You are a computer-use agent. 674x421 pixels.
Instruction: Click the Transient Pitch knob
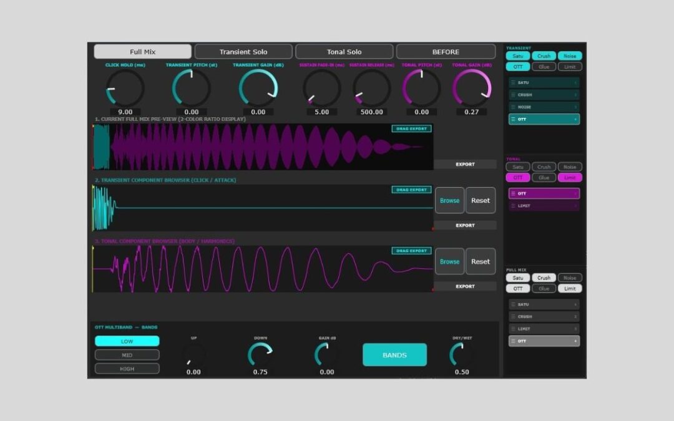click(x=192, y=88)
